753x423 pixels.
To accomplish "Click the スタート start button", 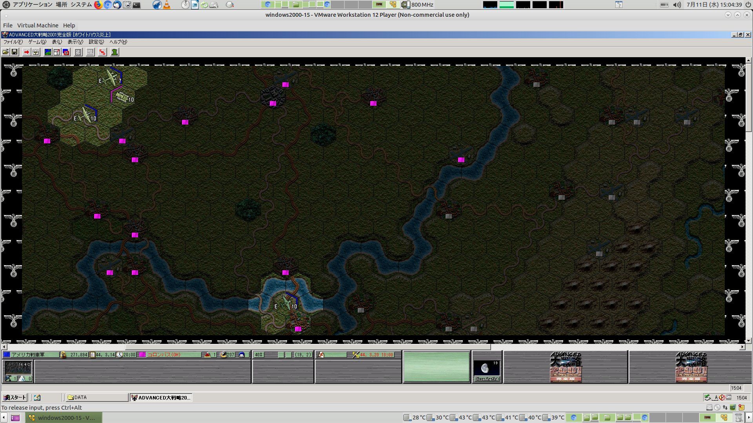I will coord(15,398).
